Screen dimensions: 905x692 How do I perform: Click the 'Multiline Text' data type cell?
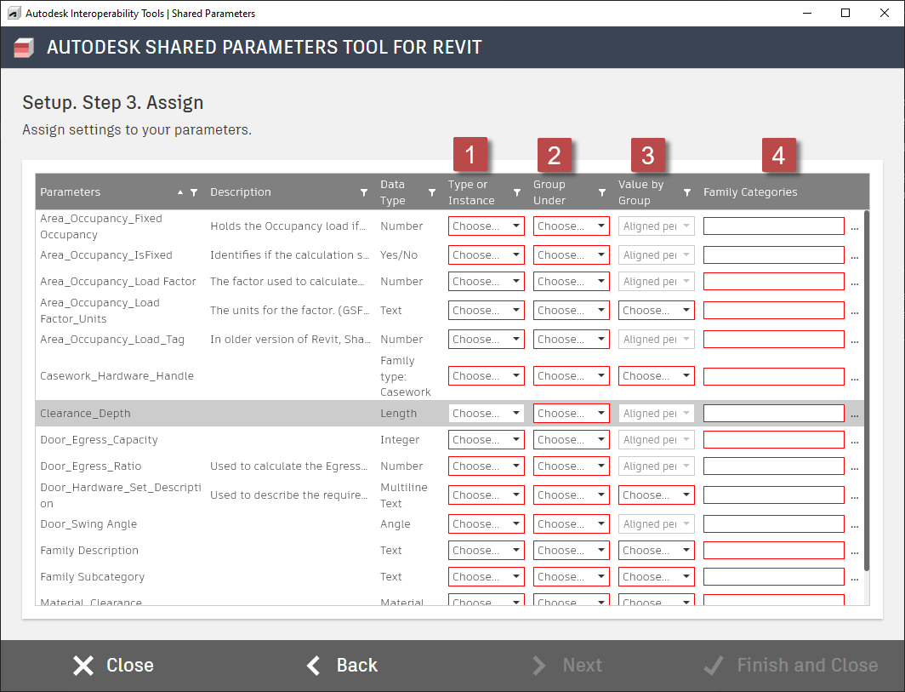click(x=404, y=495)
